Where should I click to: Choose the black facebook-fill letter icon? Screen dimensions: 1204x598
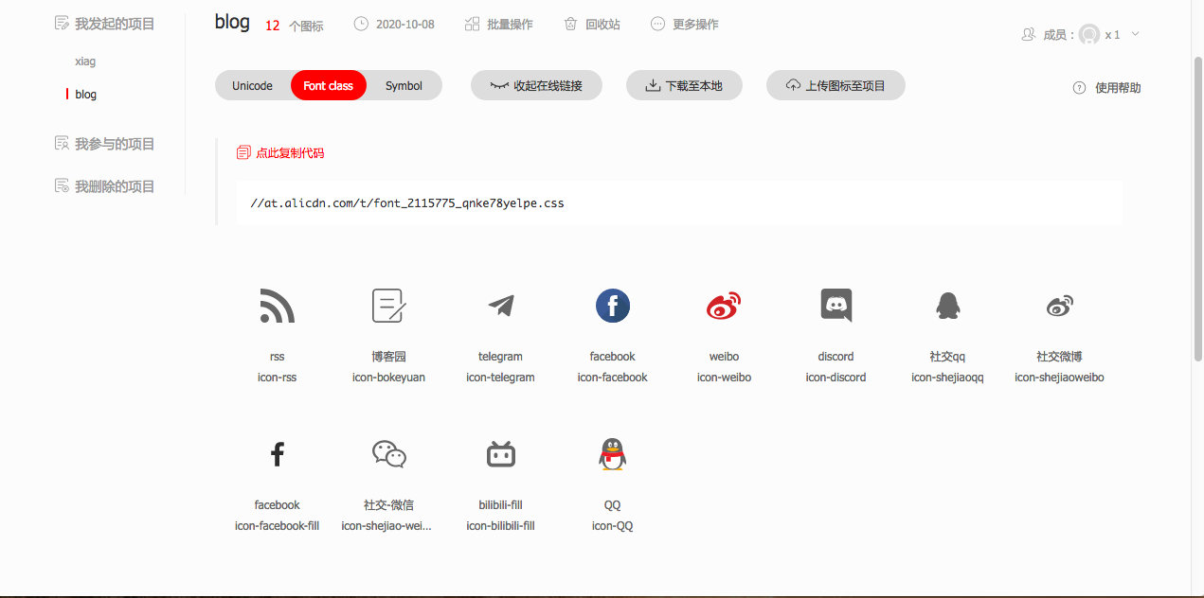pos(277,455)
